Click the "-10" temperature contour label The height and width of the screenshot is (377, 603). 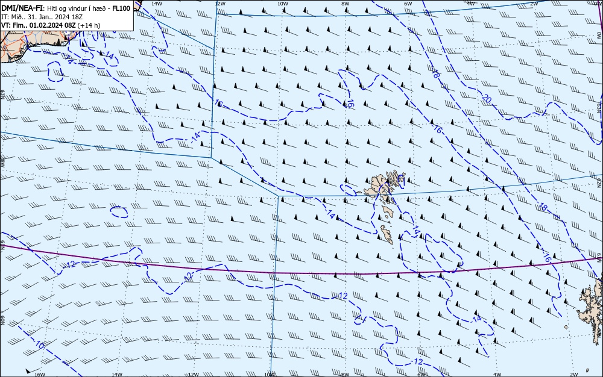[39, 344]
